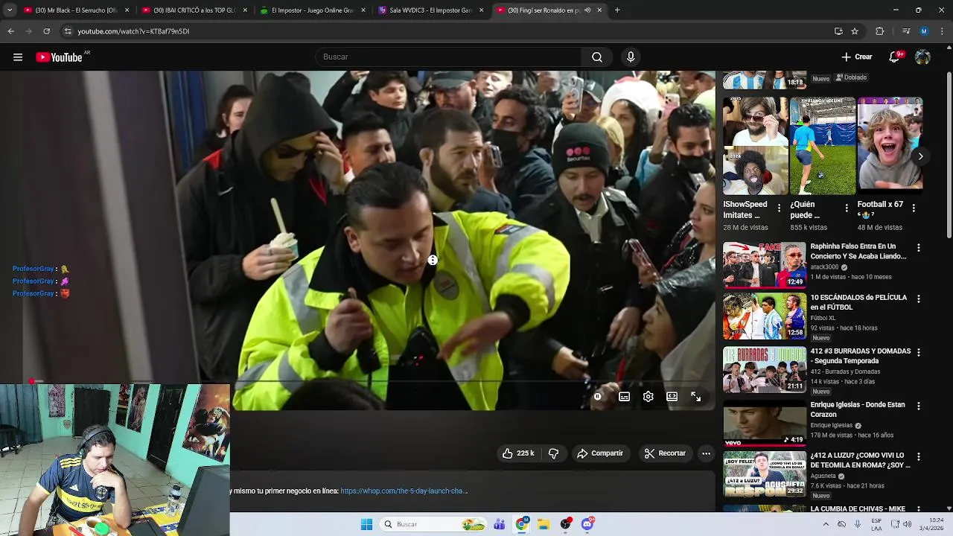Switch to El Impostor - Juego Online tab

point(312,10)
